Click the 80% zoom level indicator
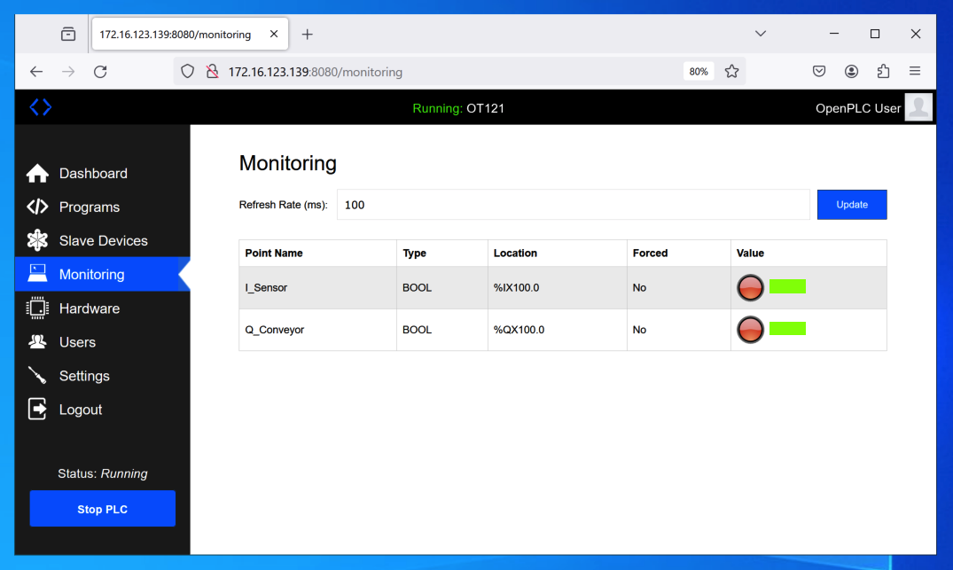Image resolution: width=953 pixels, height=570 pixels. 699,72
